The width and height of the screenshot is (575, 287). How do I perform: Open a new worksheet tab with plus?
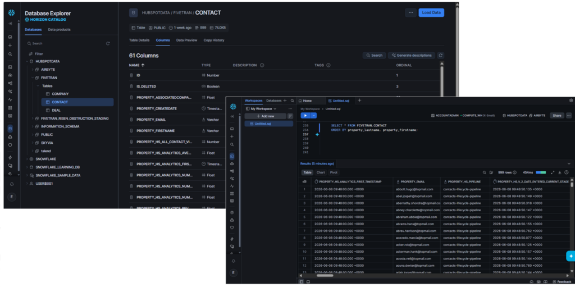point(359,101)
